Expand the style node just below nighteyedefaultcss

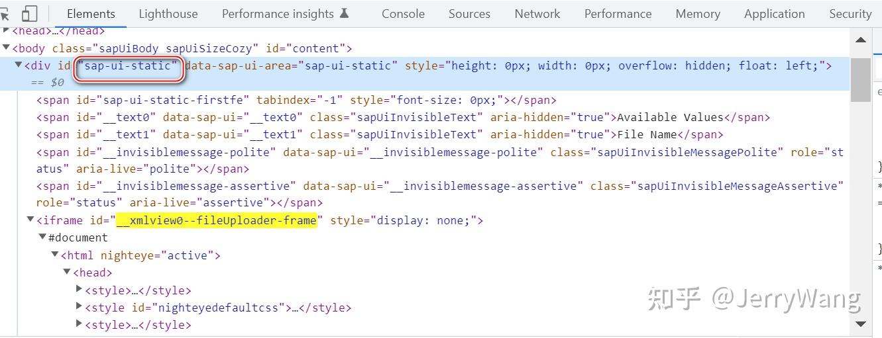(x=80, y=323)
